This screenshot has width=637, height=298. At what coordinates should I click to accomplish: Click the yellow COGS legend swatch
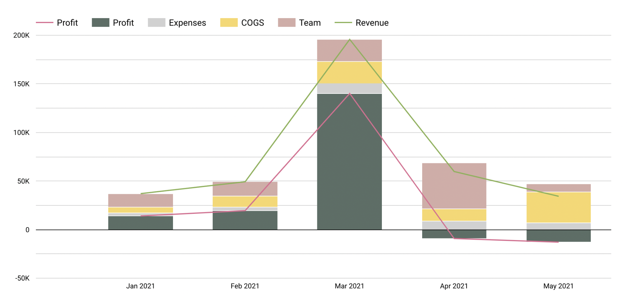(229, 23)
